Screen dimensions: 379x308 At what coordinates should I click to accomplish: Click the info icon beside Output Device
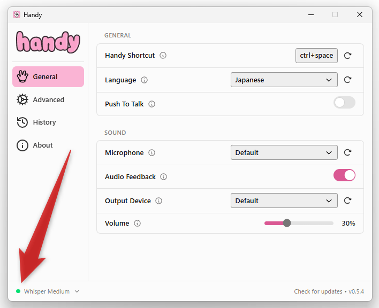point(159,201)
